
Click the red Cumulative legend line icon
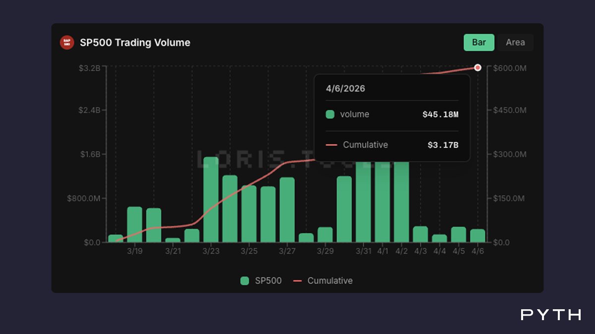[297, 281]
